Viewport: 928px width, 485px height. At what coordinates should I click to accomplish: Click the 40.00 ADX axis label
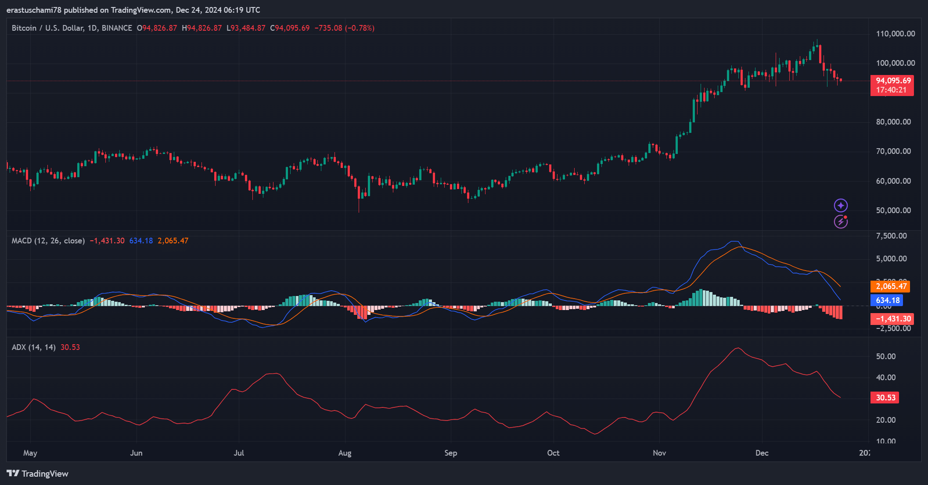coord(886,378)
